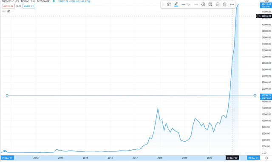The width and height of the screenshot is (272, 162).
Task: Delete drawing with trash can icon
Action: 225,4
